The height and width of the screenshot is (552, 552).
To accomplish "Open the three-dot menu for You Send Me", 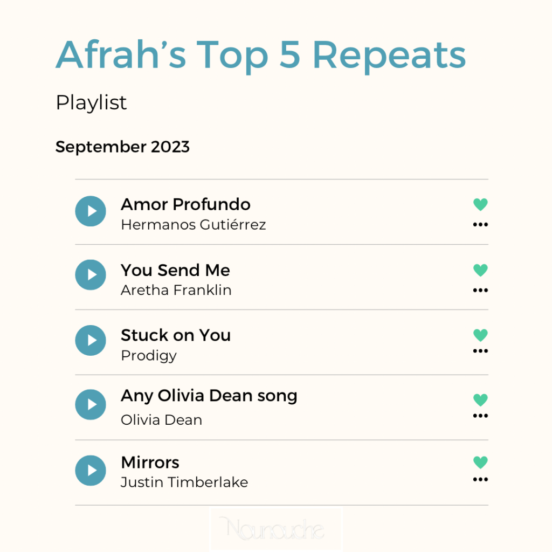I will click(x=480, y=291).
